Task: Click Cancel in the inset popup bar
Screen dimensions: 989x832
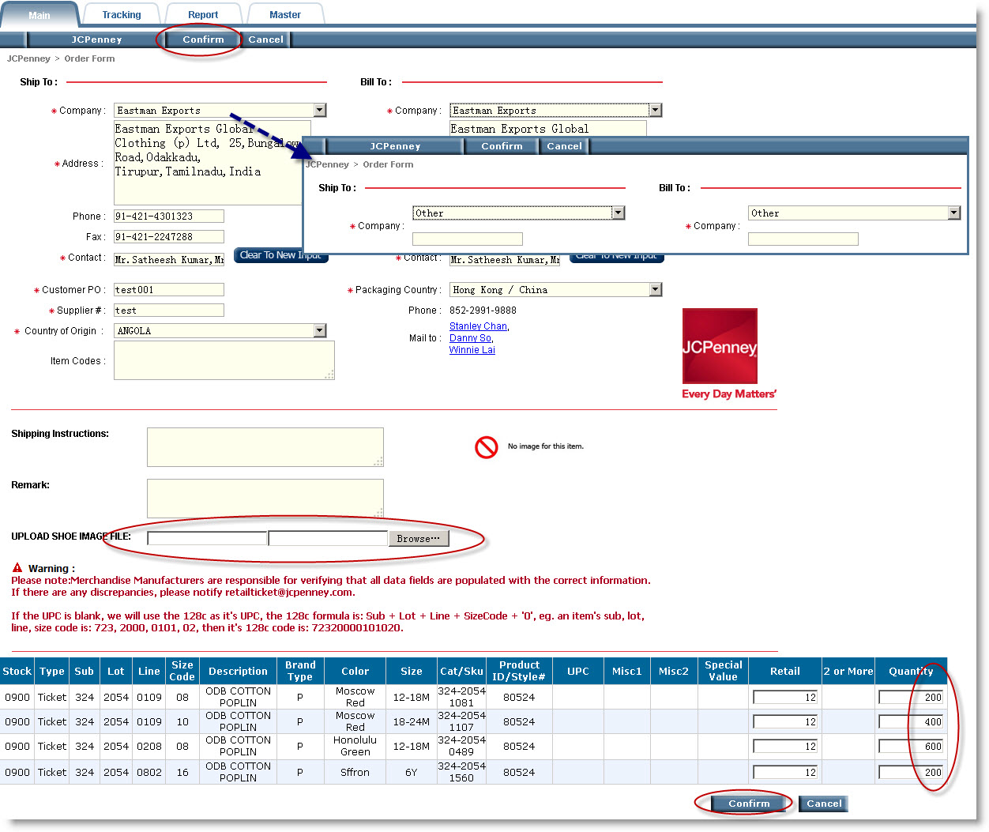Action: point(564,146)
